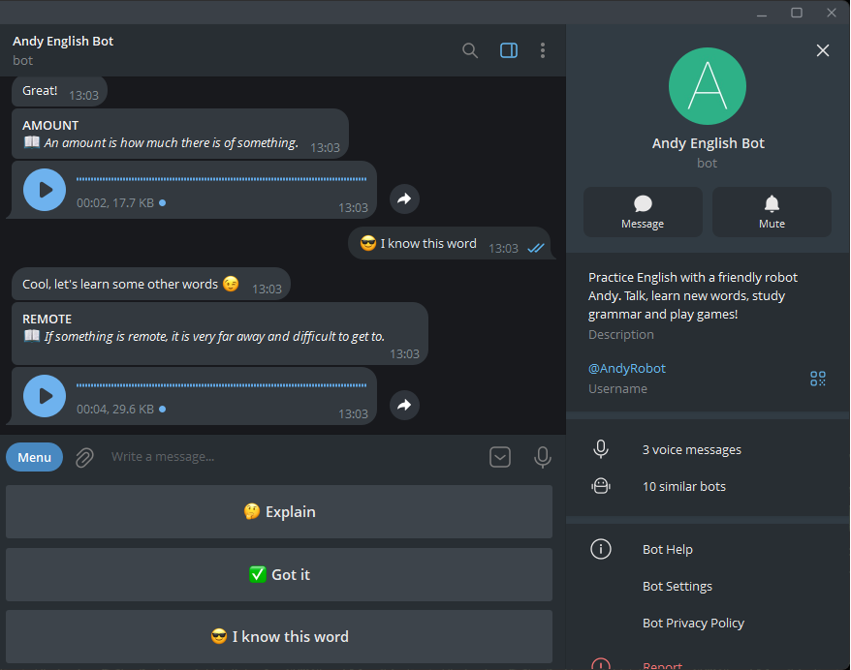The width and height of the screenshot is (851, 670).
Task: Play the AMOUNT voice message
Action: (x=45, y=190)
